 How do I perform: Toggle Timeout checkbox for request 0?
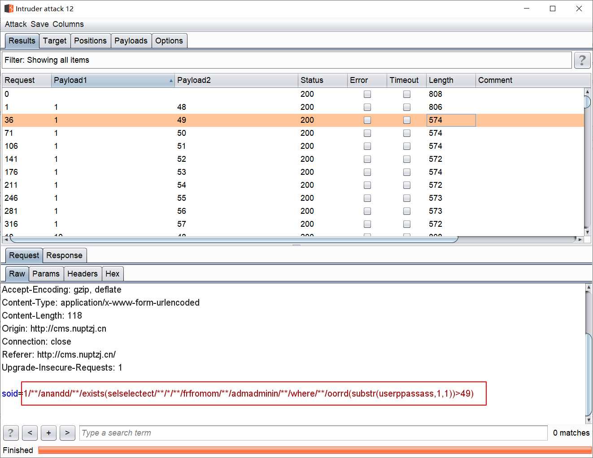[407, 94]
